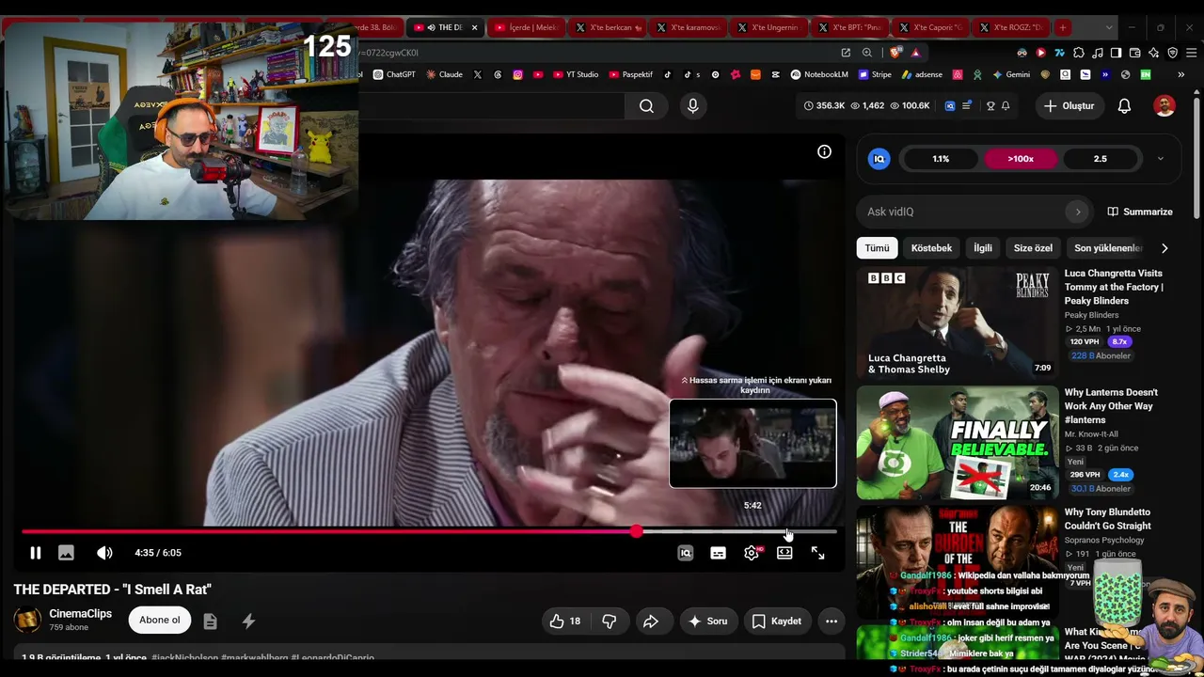The width and height of the screenshot is (1204, 677).
Task: Click the Brave Shields lion icon
Action: (894, 53)
